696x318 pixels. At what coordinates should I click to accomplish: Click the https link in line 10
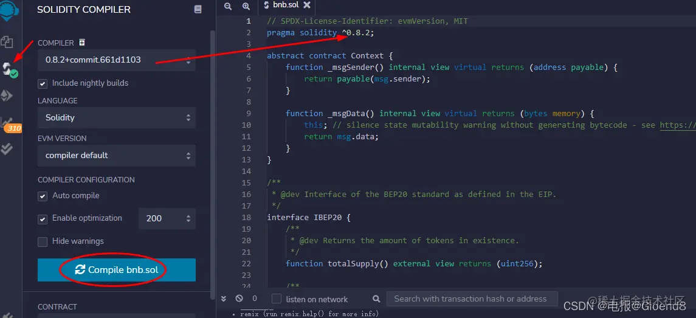(x=677, y=125)
